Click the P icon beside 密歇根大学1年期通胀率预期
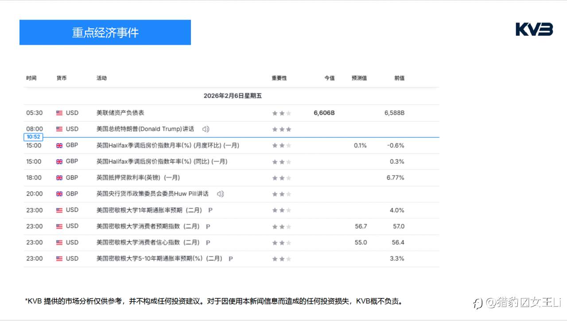 [210, 210]
